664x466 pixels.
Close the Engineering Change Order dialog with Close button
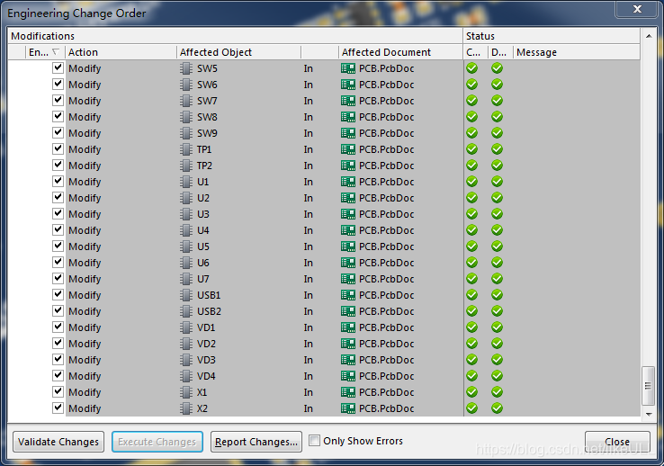point(617,442)
